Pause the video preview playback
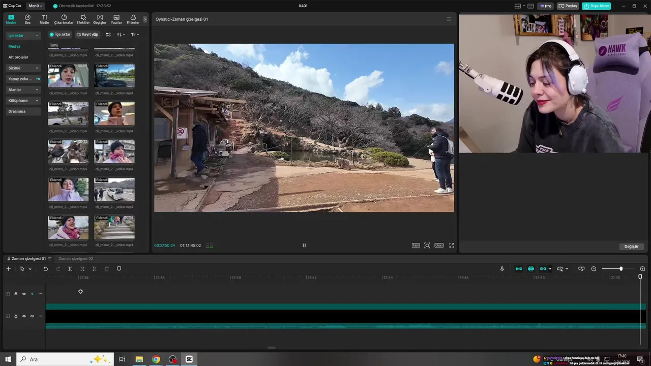The width and height of the screenshot is (651, 366). pos(304,246)
